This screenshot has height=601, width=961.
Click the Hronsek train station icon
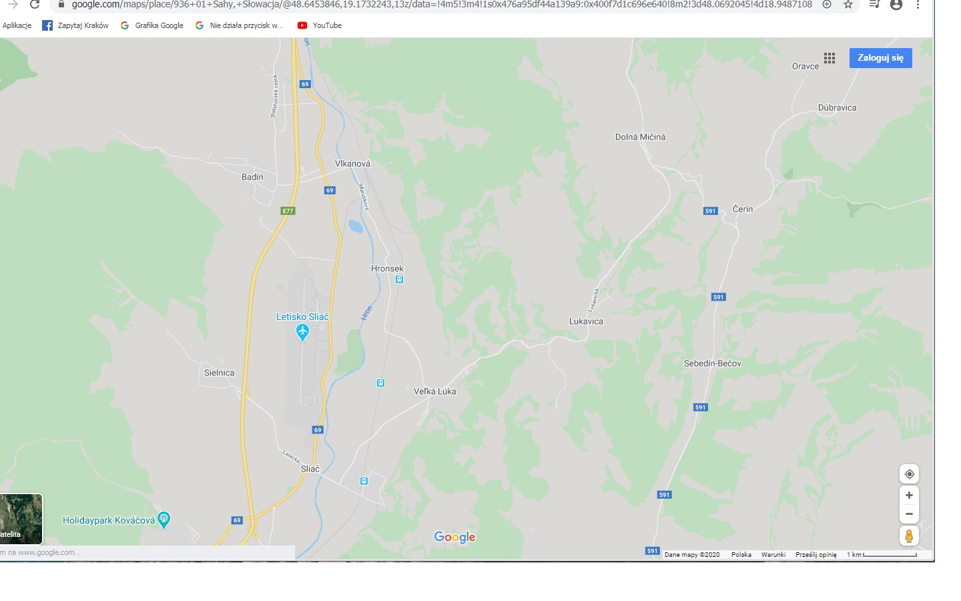tap(399, 280)
